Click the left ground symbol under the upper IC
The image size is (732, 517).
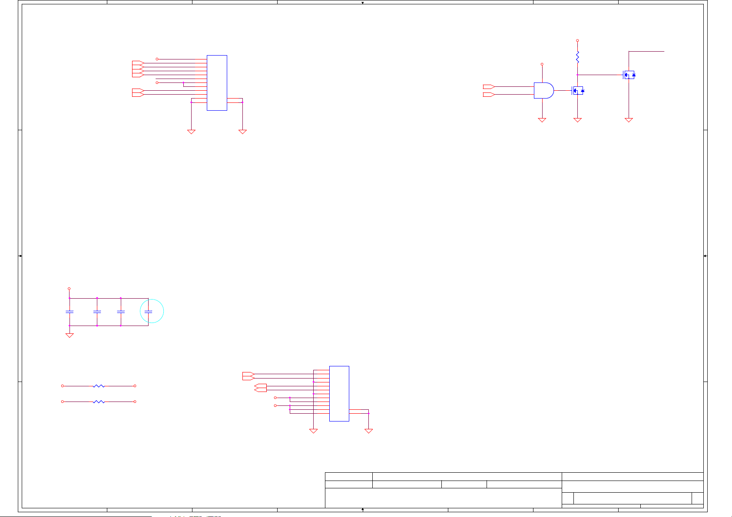pos(191,132)
